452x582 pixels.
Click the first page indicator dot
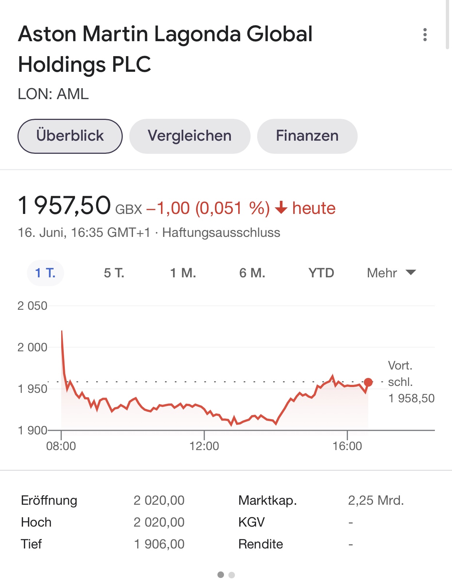221,575
